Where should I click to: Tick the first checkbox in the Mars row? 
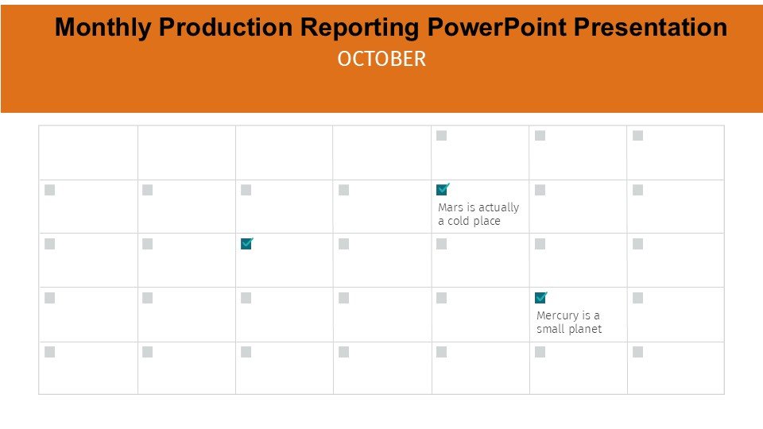pyautogui.click(x=50, y=190)
